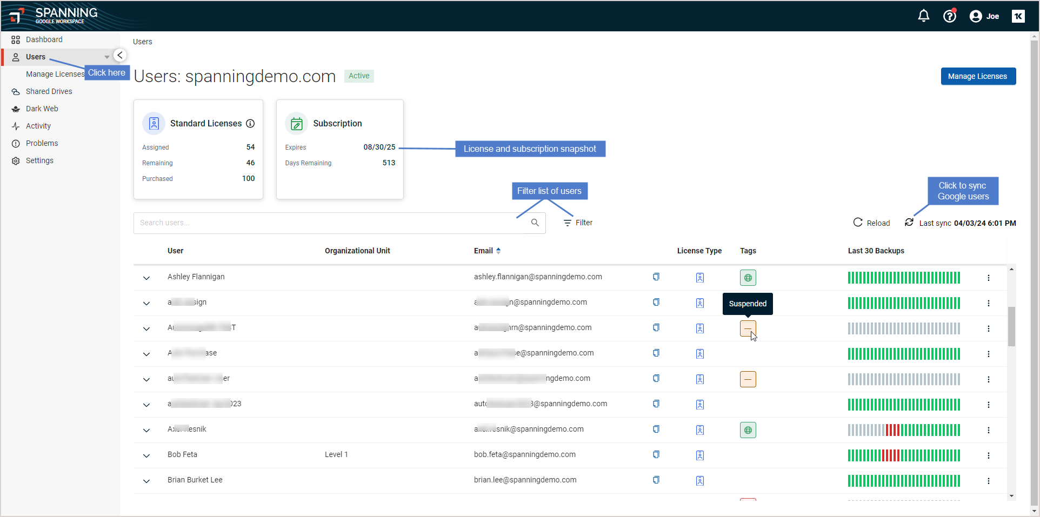The image size is (1040, 517).
Task: Open the help question mark icon
Action: click(x=949, y=16)
